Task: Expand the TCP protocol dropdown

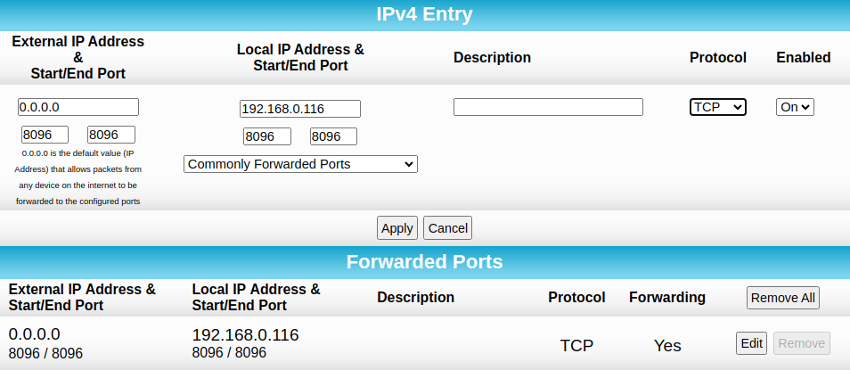Action: [x=718, y=107]
